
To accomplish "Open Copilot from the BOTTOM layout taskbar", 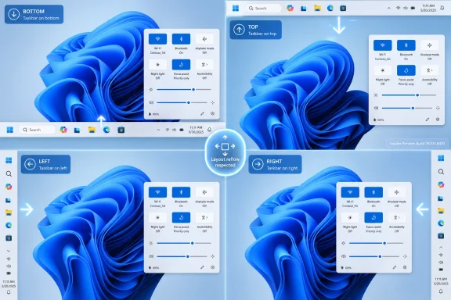I will [63, 130].
